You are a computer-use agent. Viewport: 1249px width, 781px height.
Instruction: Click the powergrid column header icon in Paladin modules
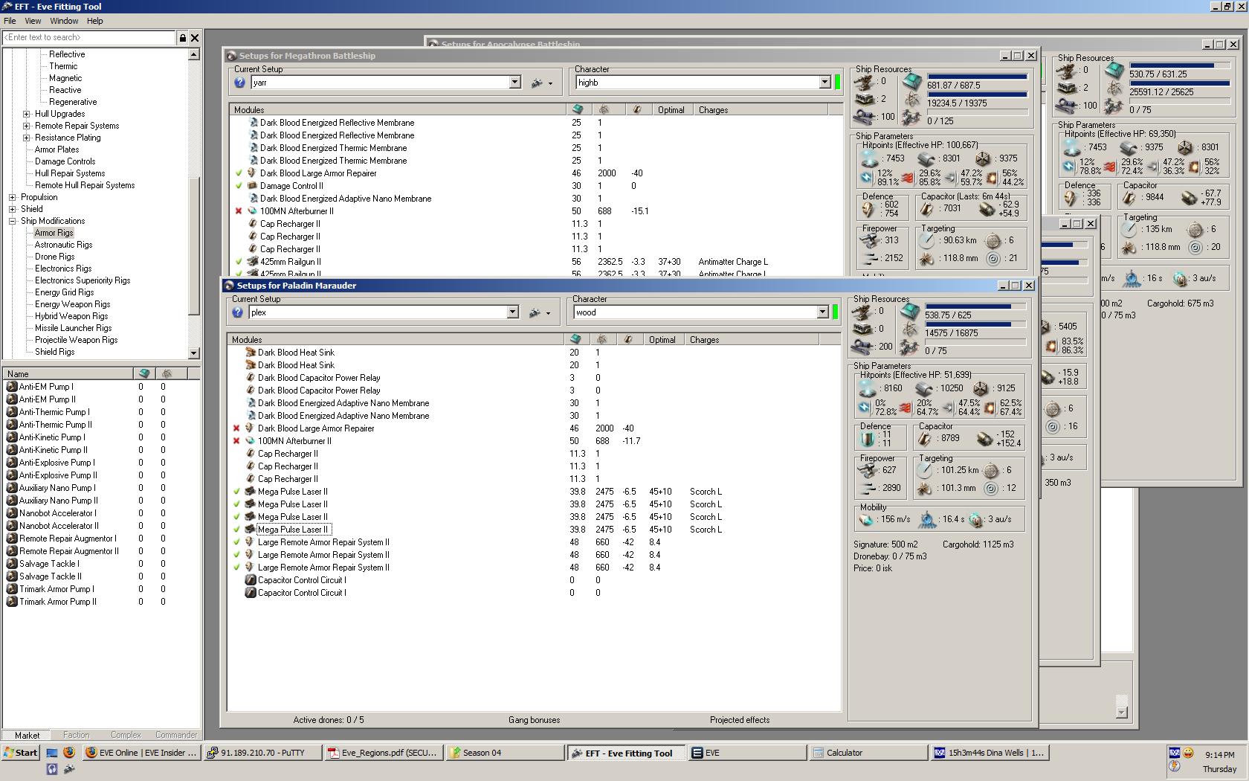click(601, 340)
